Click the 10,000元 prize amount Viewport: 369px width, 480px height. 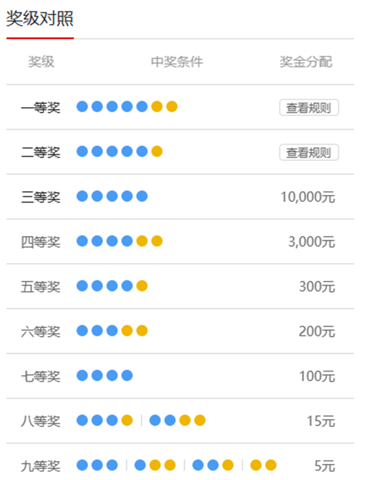click(307, 197)
